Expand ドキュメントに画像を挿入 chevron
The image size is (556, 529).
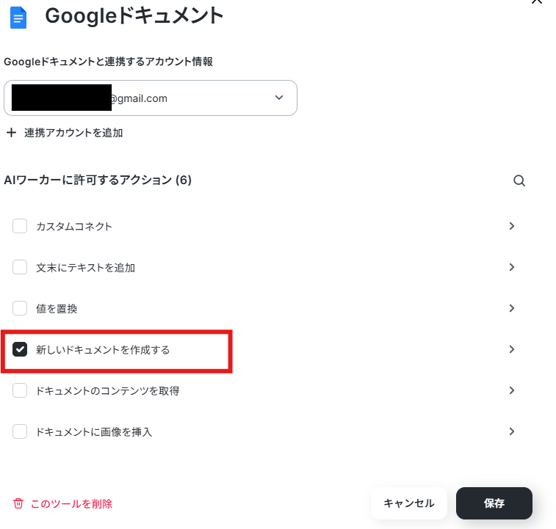512,431
